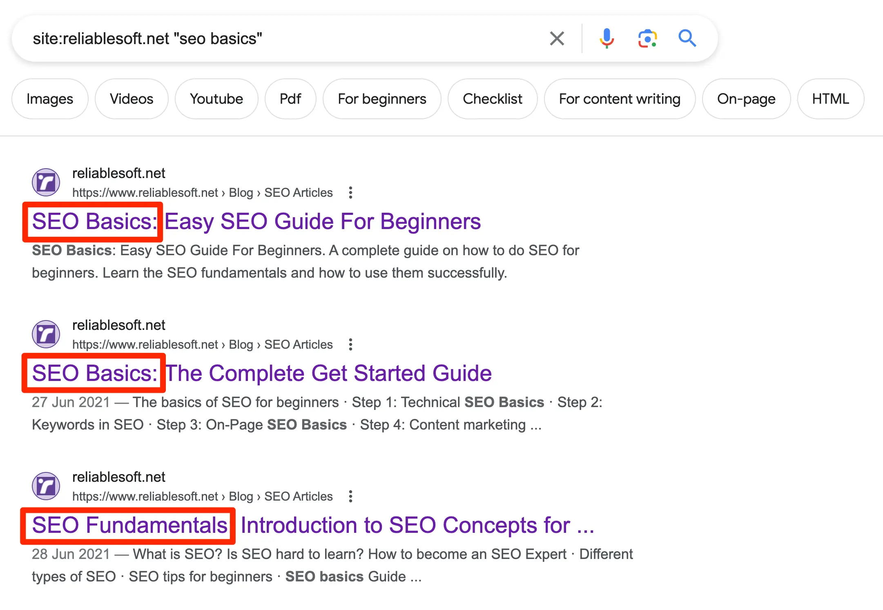Apply the Checklist filter chip
This screenshot has height=610, width=883.
click(493, 99)
